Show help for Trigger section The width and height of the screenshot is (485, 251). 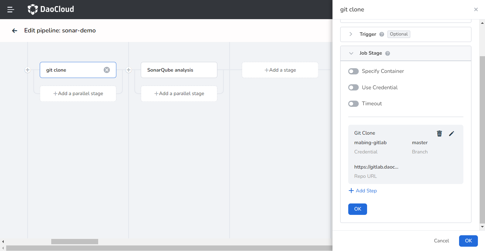pos(382,34)
